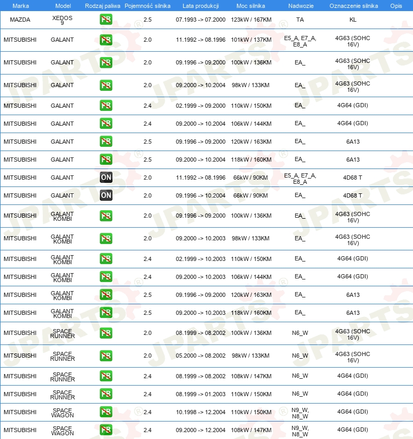
Task: Select the MAZDA brand cell
Action: (x=20, y=20)
